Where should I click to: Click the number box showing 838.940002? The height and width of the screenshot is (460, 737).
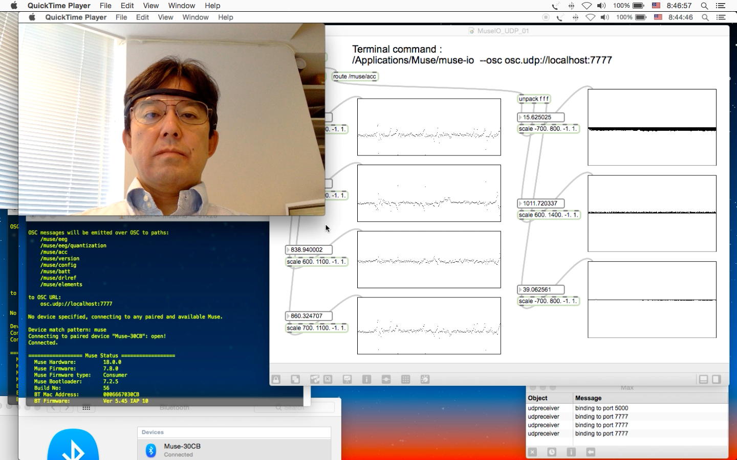click(309, 250)
